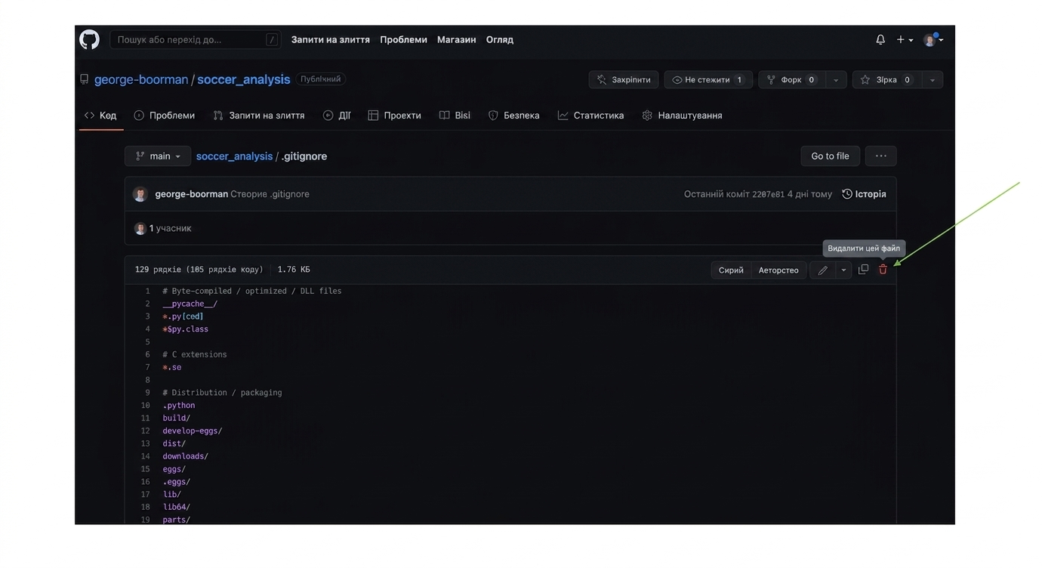Open Запити на злиття in the top bar
This screenshot has width=1042, height=568.
331,39
